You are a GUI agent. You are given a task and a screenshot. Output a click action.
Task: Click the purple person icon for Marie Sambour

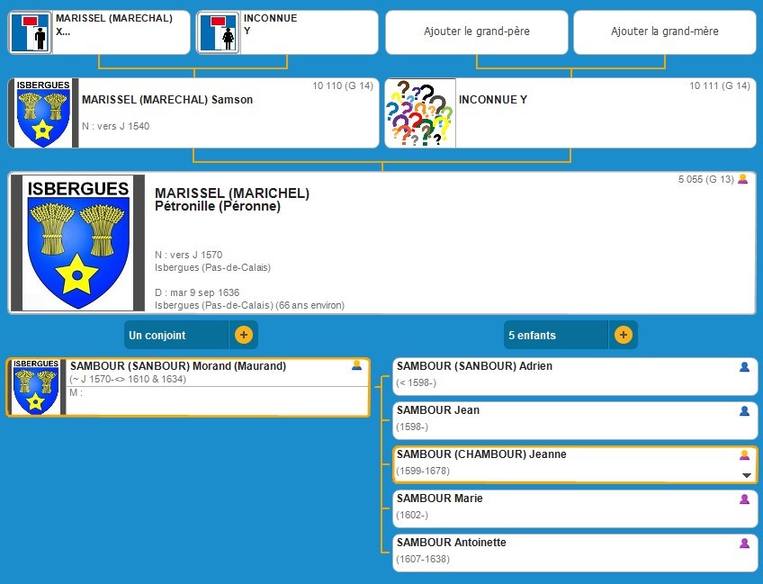[x=744, y=499]
